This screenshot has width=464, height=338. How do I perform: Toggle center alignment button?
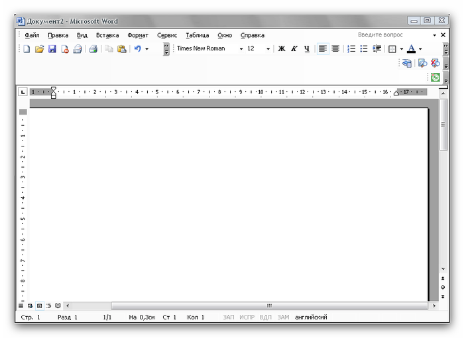[x=335, y=49]
